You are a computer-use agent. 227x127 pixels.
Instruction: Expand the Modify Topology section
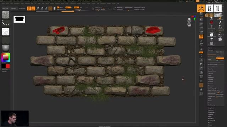[x=212, y=88]
